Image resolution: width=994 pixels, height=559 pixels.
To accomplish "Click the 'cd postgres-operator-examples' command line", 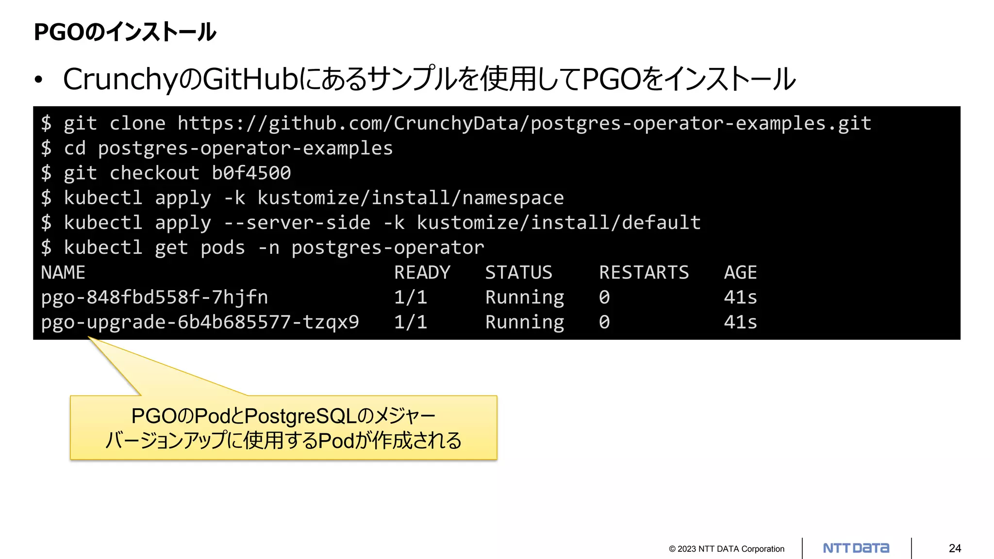I will (x=217, y=148).
